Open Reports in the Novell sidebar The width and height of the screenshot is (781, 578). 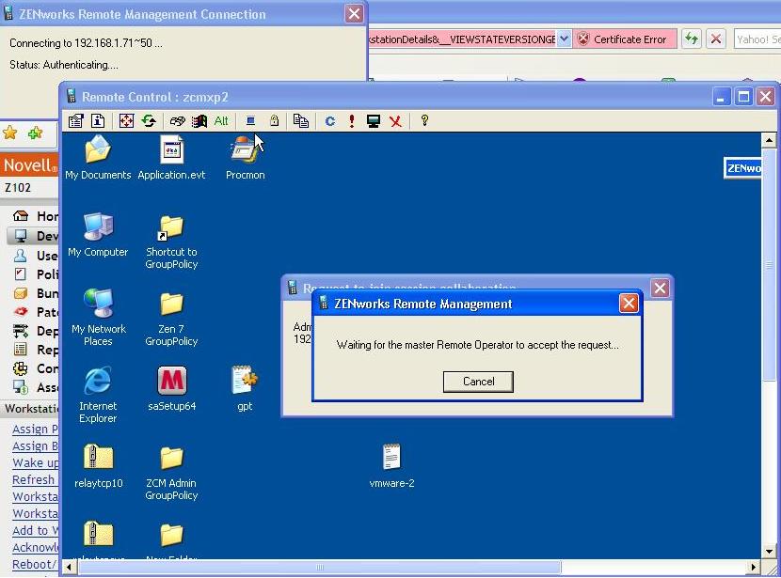click(x=35, y=350)
